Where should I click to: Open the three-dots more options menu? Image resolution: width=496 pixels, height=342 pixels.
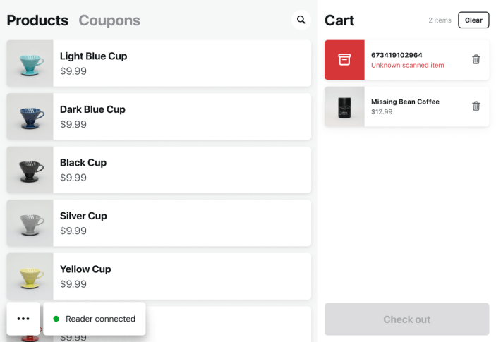(23, 319)
